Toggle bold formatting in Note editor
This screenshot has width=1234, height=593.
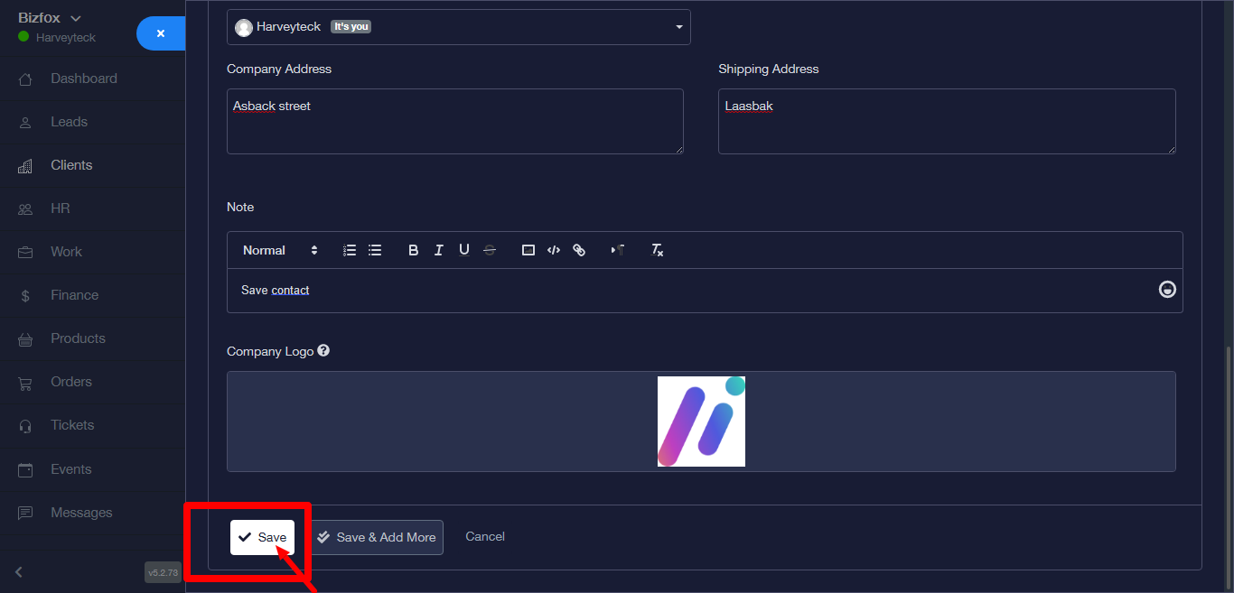tap(414, 250)
